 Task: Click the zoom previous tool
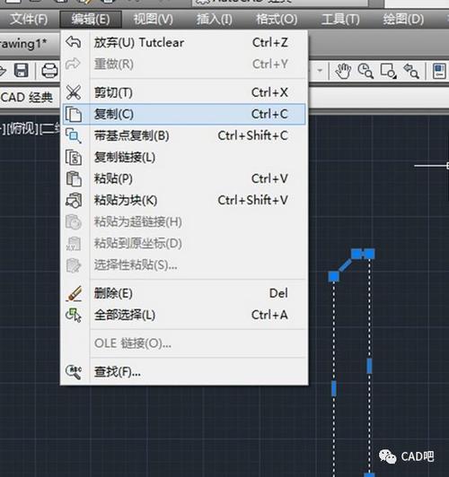click(x=411, y=71)
